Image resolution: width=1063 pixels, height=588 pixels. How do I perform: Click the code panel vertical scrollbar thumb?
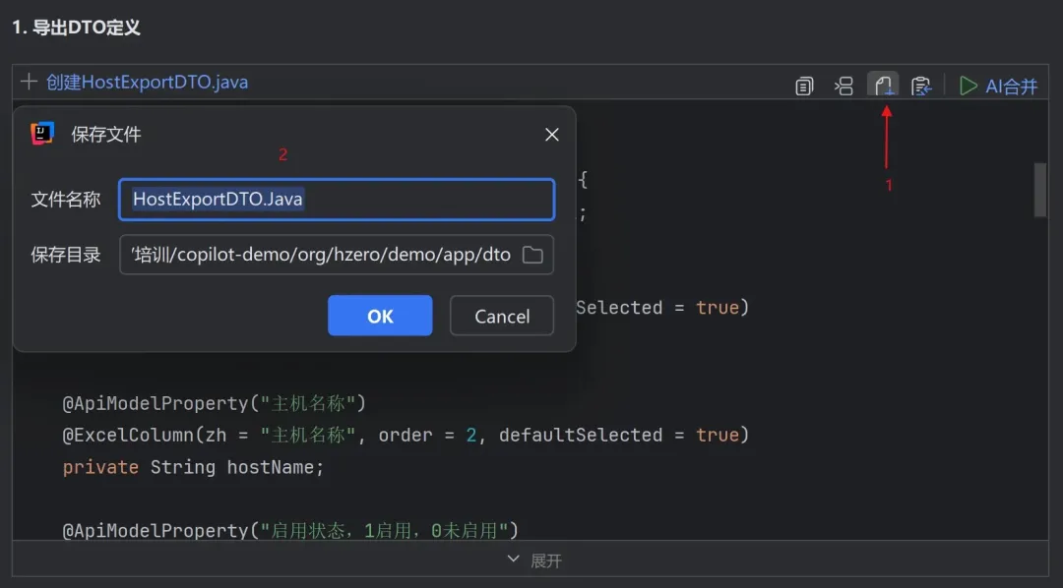coord(1040,190)
